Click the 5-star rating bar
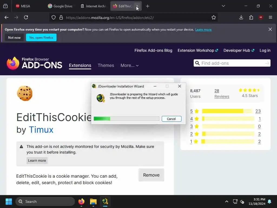This screenshot has width=277, height=208. coord(227,111)
